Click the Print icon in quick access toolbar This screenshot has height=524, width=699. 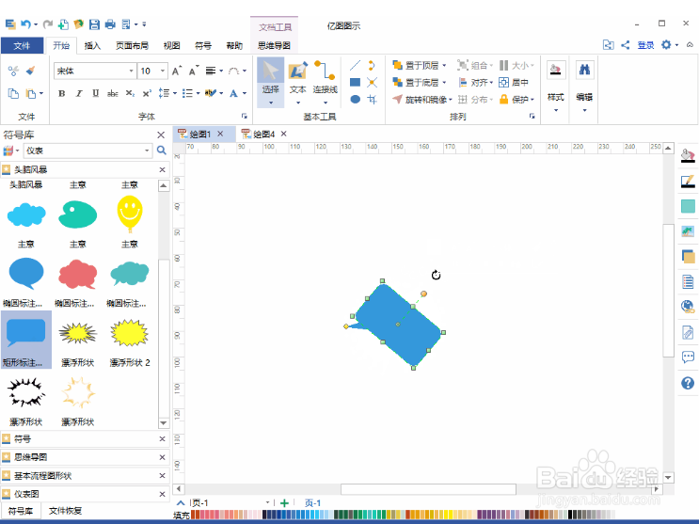[110, 24]
